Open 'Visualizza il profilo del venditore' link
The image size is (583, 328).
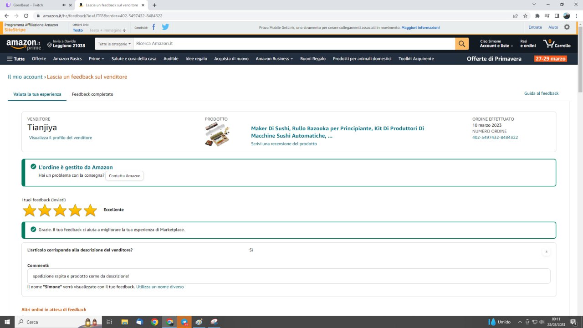tap(61, 138)
